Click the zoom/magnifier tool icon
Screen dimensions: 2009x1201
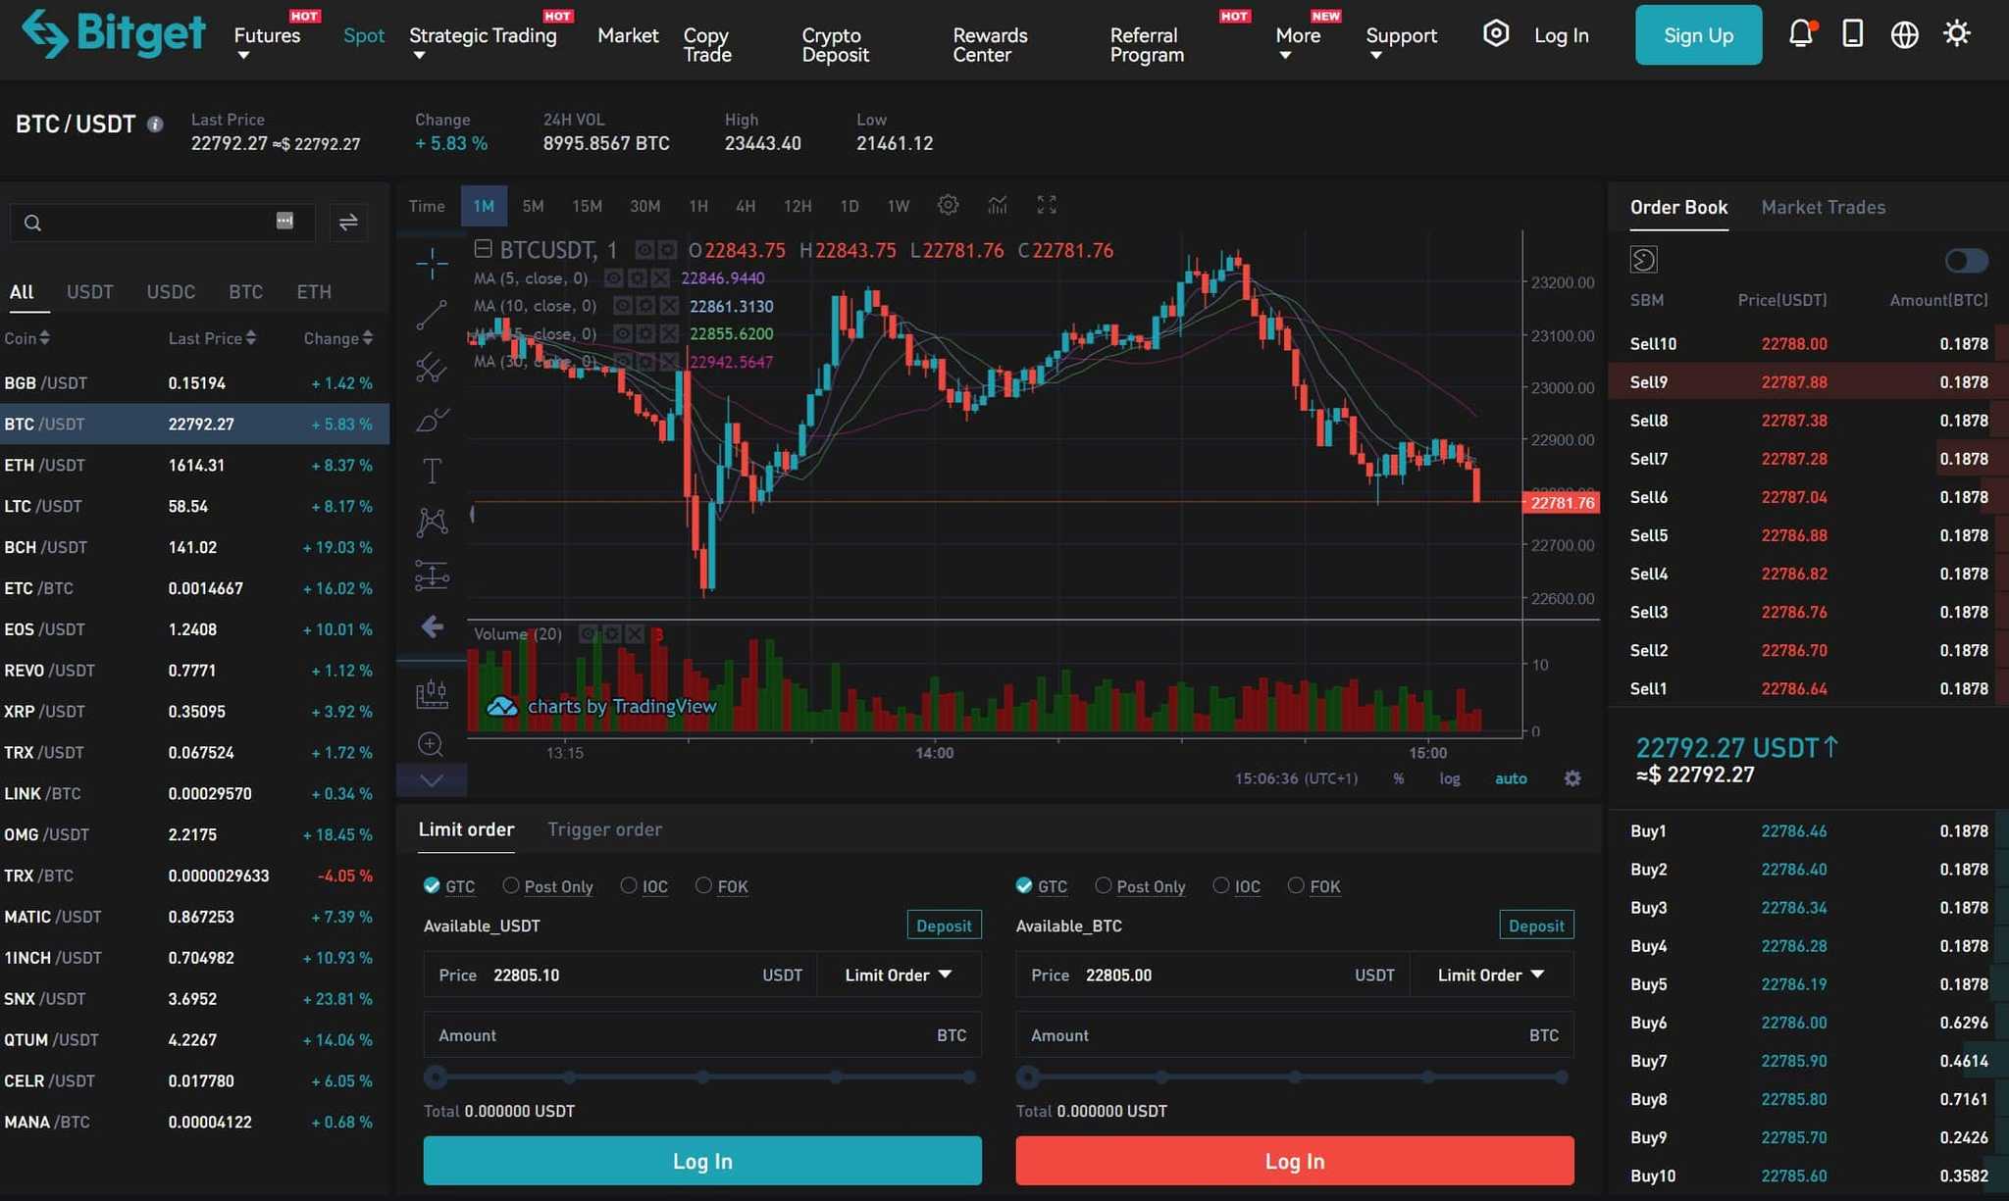point(429,743)
